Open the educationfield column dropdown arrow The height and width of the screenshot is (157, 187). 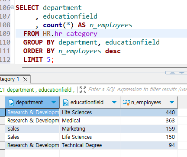coord(114,103)
